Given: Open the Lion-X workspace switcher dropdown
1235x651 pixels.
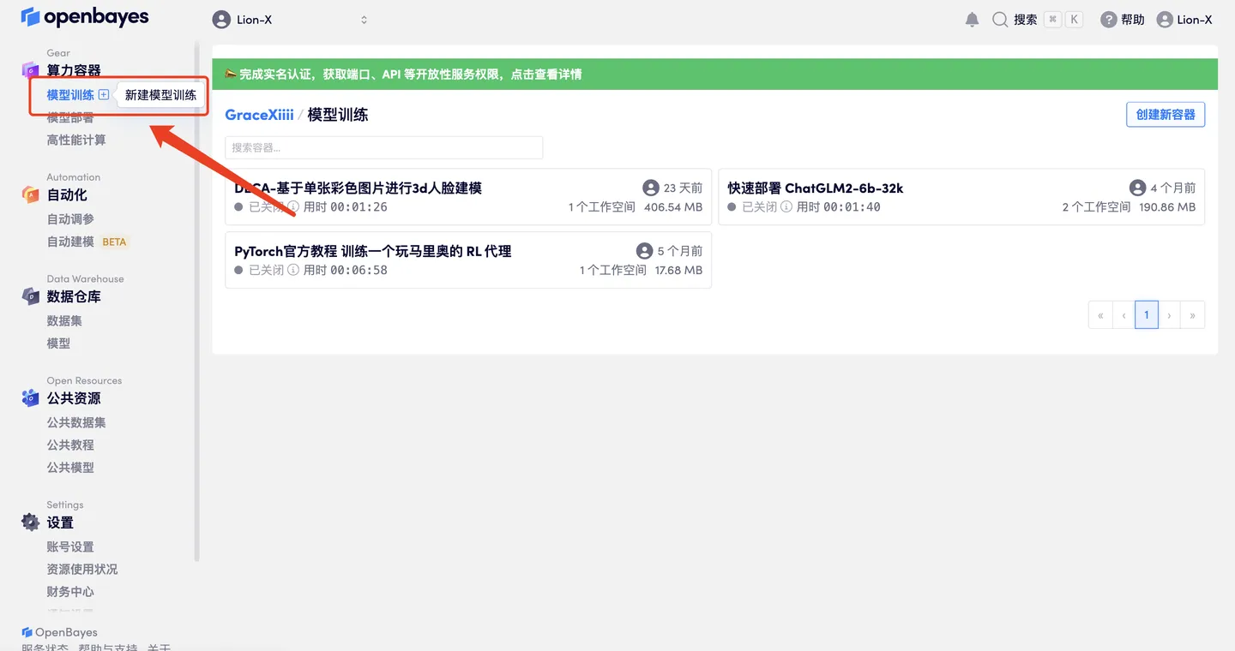Looking at the screenshot, I should [292, 19].
